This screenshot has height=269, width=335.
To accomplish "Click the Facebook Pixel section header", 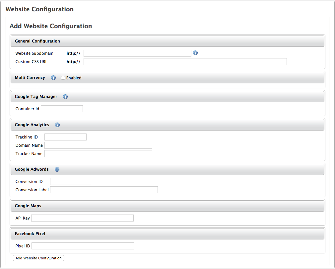I will pos(167,234).
